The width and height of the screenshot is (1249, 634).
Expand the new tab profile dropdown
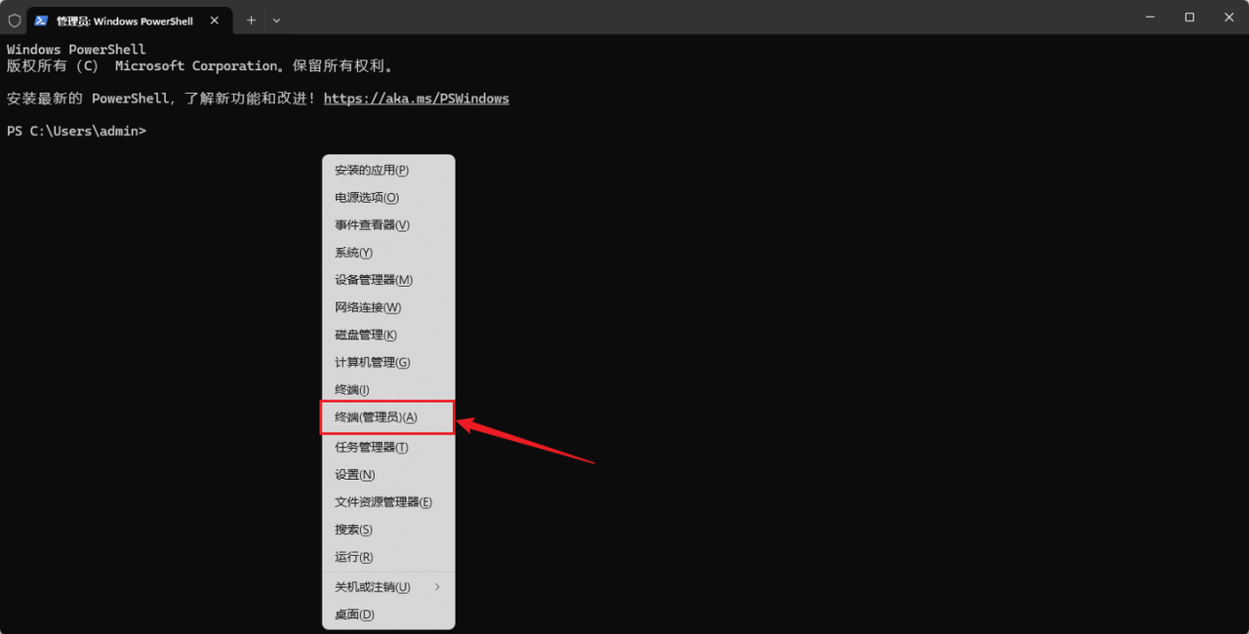[276, 20]
